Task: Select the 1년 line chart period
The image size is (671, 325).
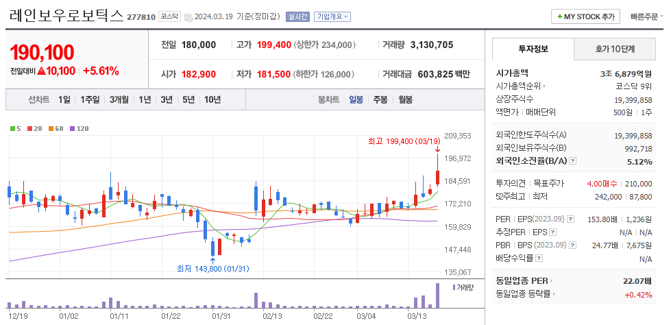Action: click(145, 100)
